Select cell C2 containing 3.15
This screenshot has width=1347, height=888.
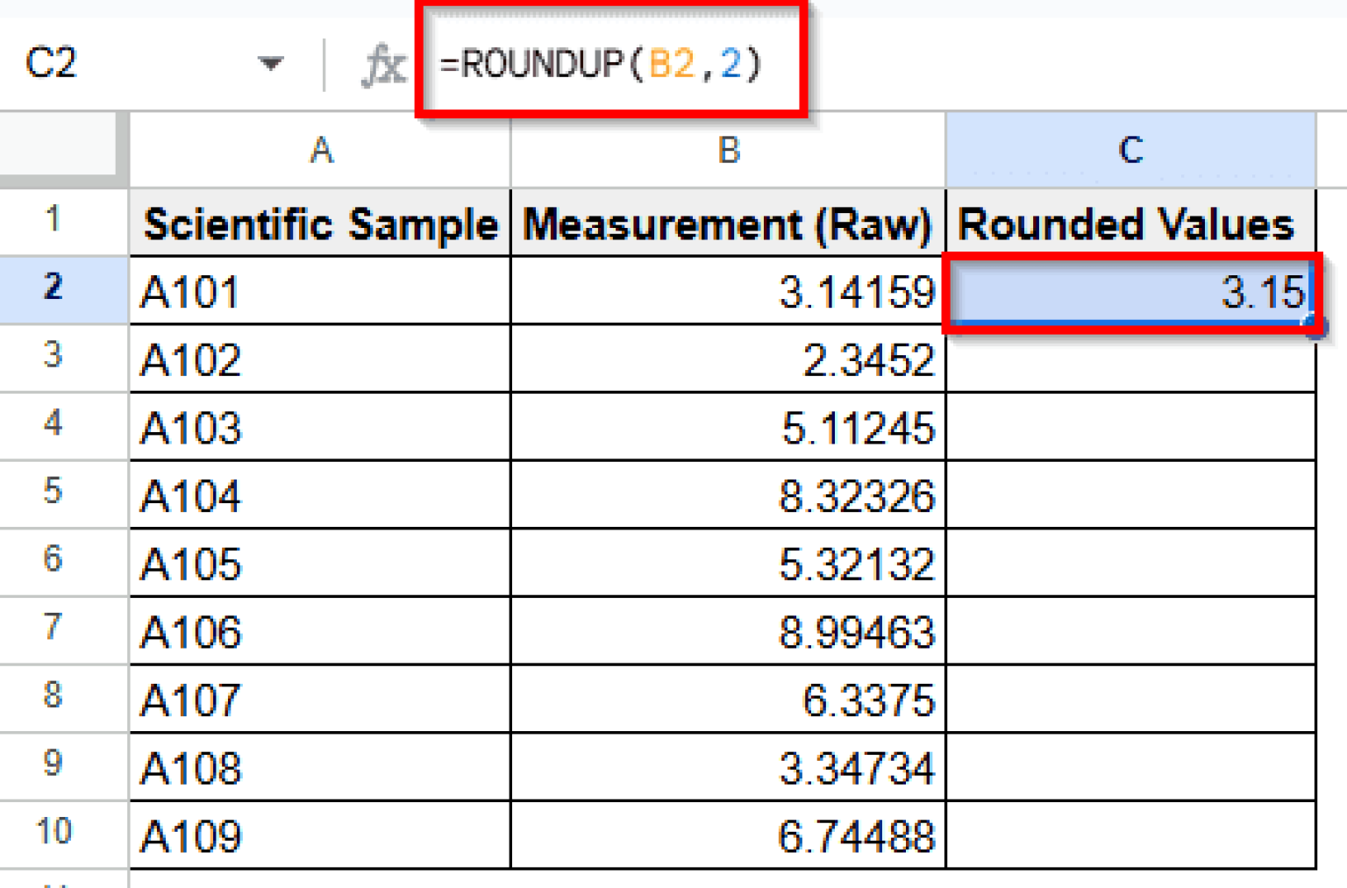pyautogui.click(x=1130, y=292)
